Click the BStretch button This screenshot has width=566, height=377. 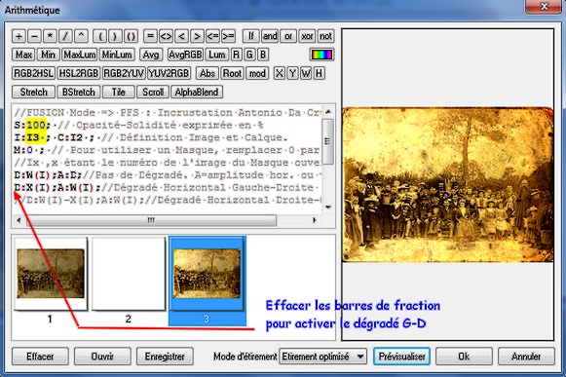(x=78, y=93)
